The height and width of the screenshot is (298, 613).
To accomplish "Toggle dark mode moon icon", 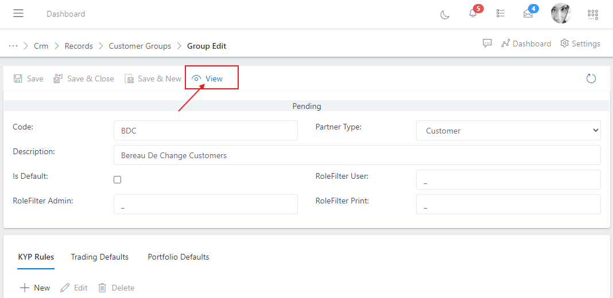I will 444,14.
